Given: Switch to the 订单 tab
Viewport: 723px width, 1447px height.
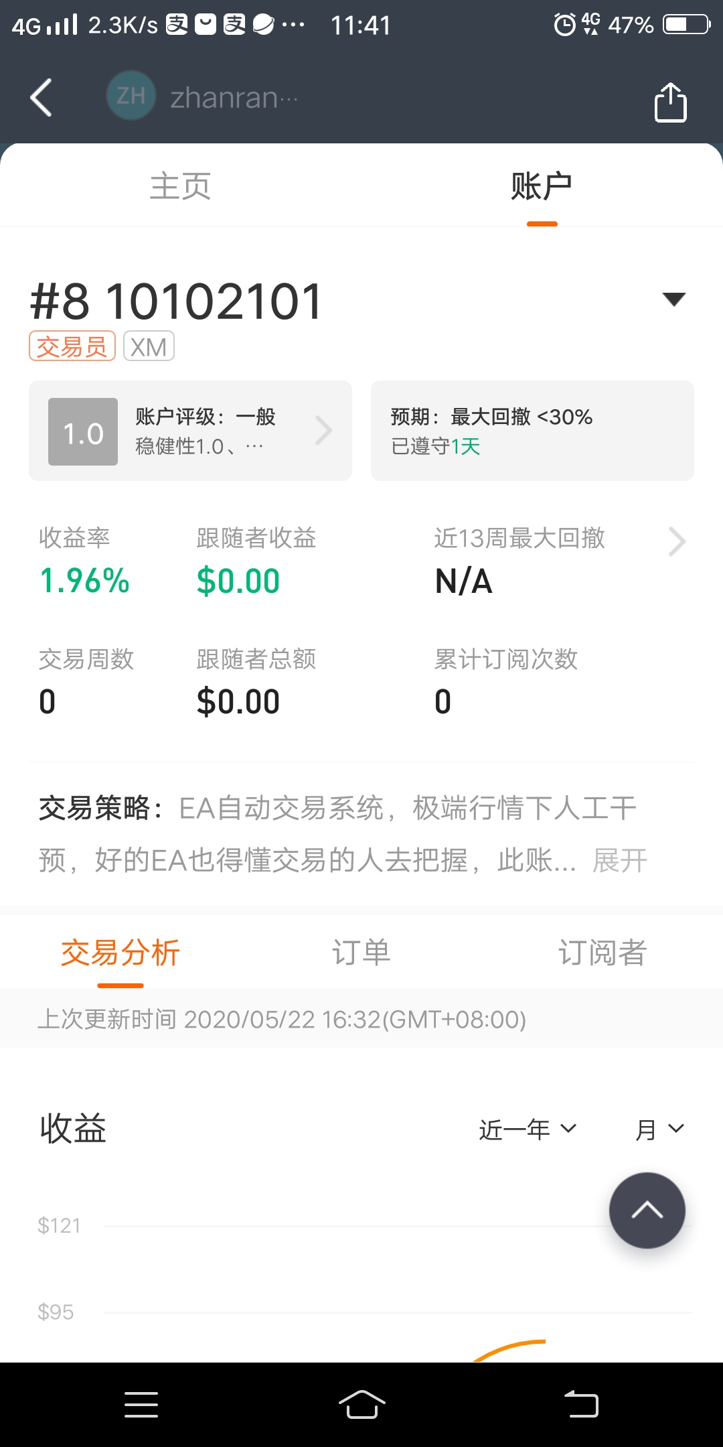Looking at the screenshot, I should [361, 953].
